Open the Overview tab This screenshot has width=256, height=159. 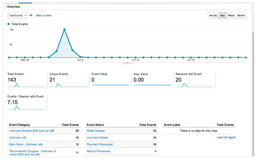click(x=13, y=7)
